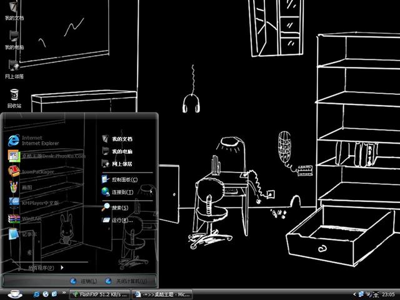Open 我的电脑 in the Start menu right column
400x300 pixels.
point(117,151)
